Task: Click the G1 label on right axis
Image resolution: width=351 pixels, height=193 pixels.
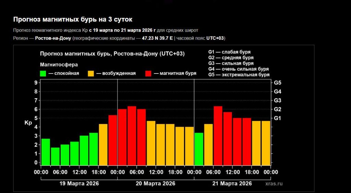Action: (277, 118)
